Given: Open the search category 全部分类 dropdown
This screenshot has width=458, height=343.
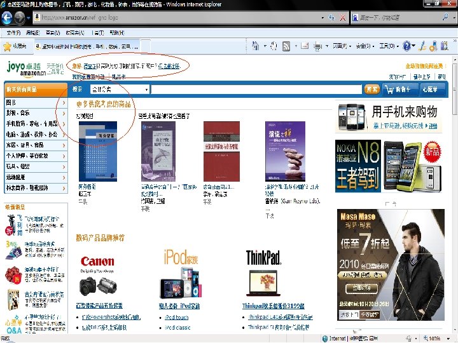Looking at the screenshot, I should 120,90.
